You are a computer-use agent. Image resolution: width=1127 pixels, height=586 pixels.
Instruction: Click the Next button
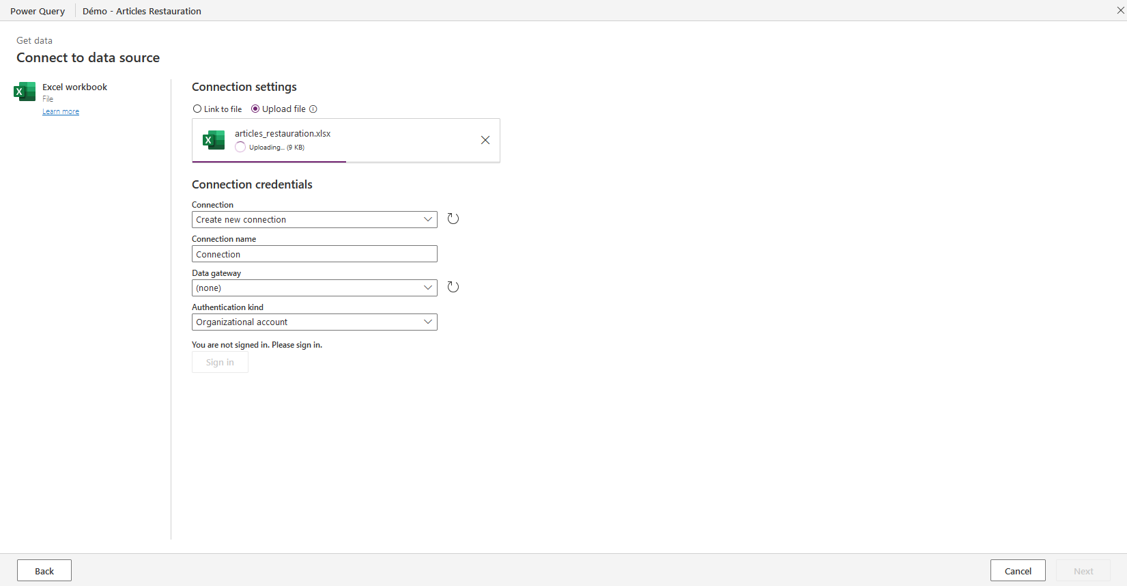tap(1083, 571)
